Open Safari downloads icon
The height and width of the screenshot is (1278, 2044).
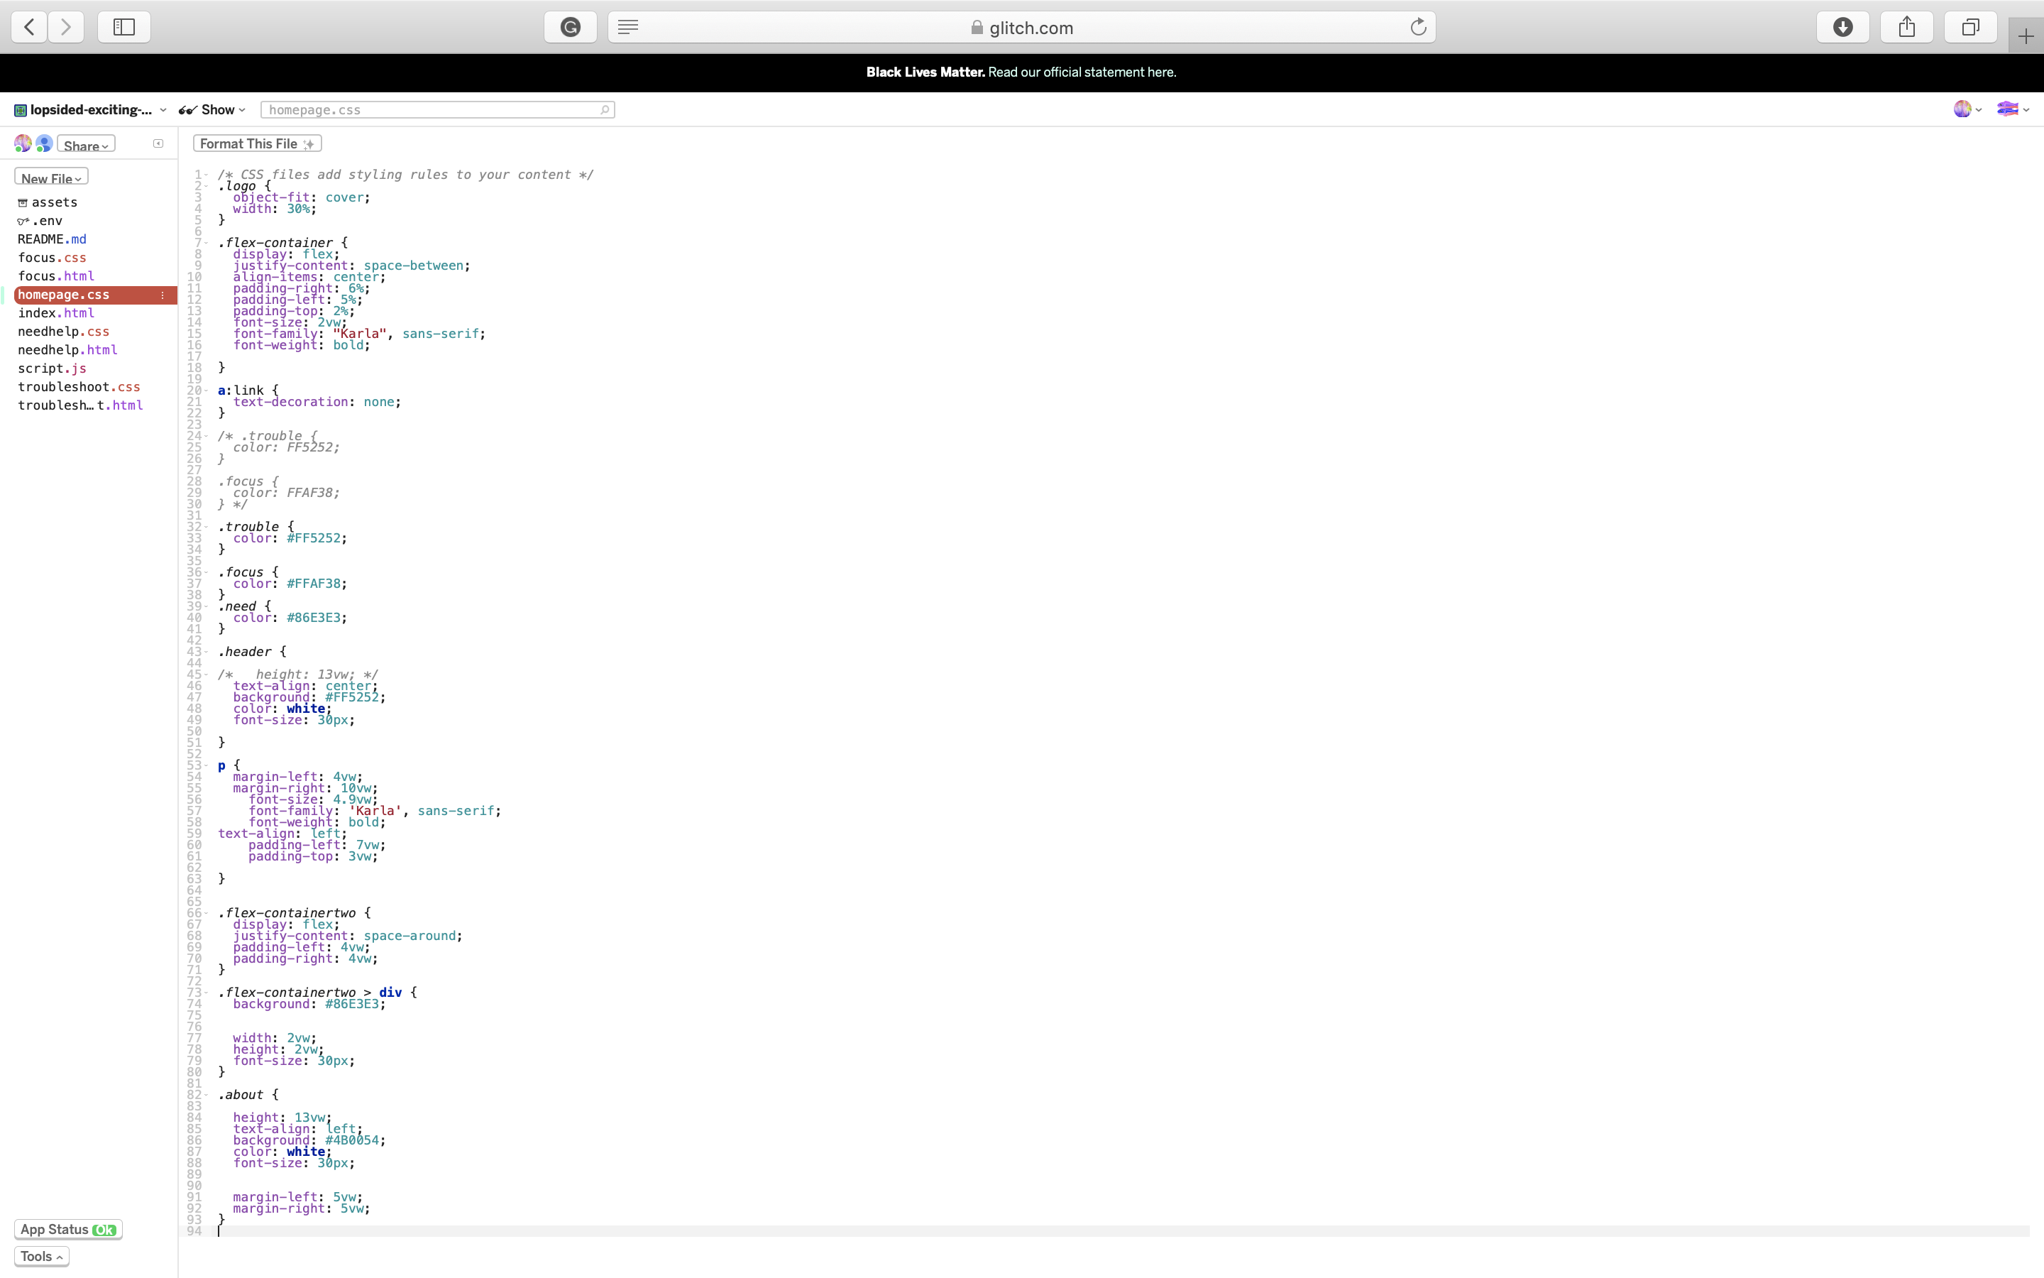(x=1843, y=27)
